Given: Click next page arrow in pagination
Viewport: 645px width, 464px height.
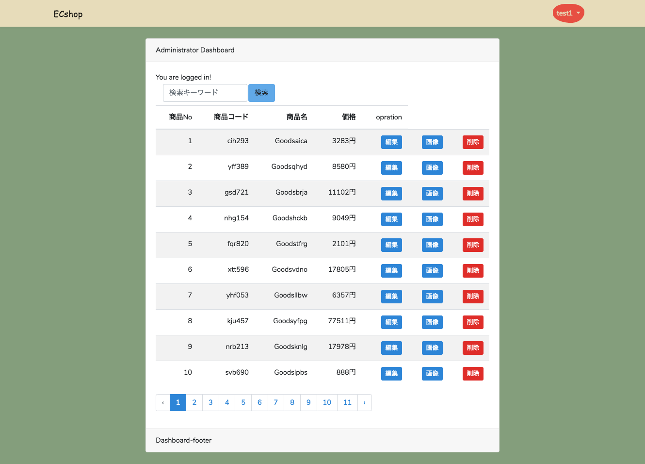Looking at the screenshot, I should point(364,402).
